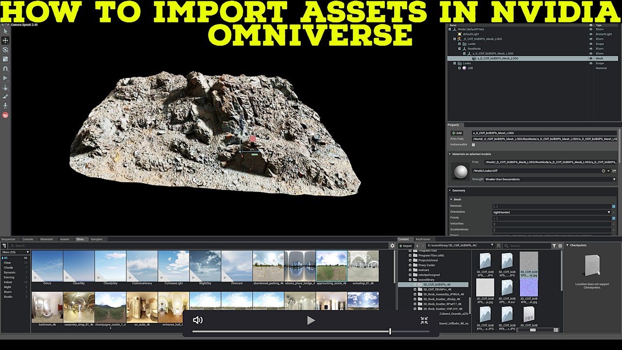622x350 pixels.
Task: Hide the World (defaultPrim) prim
Action: pyautogui.click(x=591, y=29)
